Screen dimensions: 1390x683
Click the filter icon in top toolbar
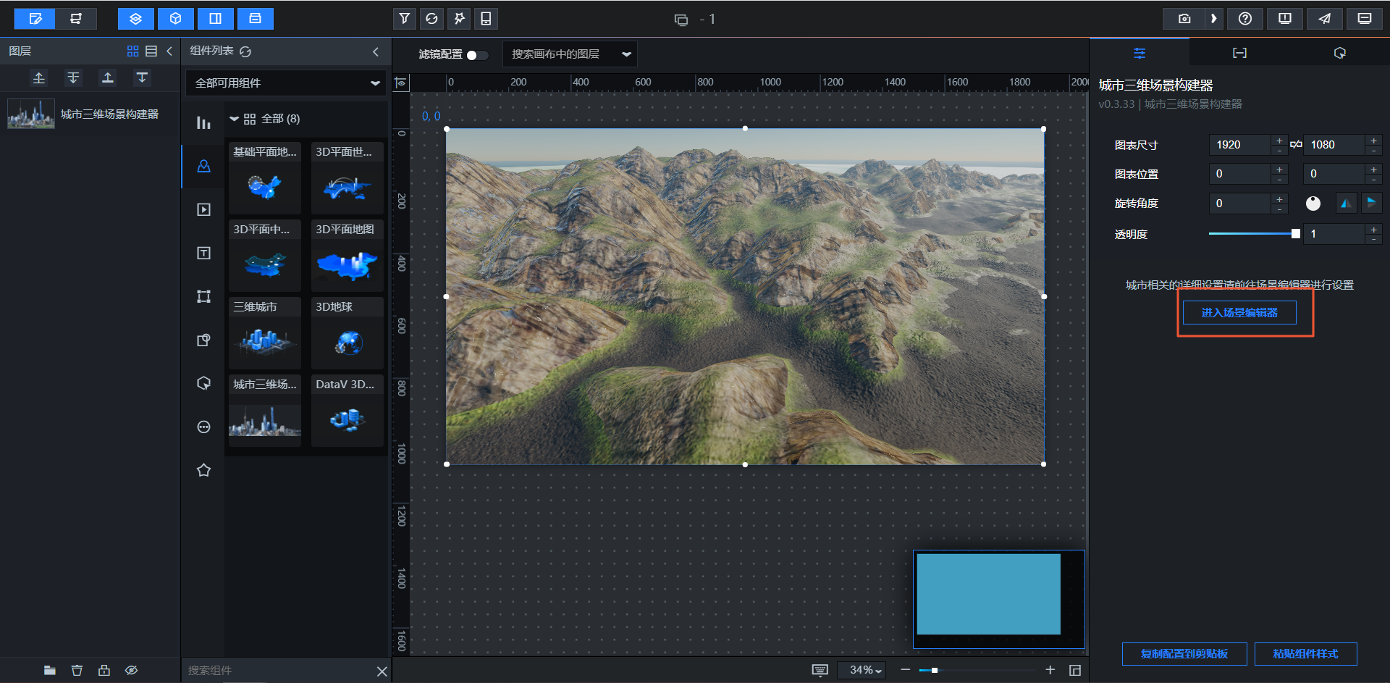(x=404, y=19)
